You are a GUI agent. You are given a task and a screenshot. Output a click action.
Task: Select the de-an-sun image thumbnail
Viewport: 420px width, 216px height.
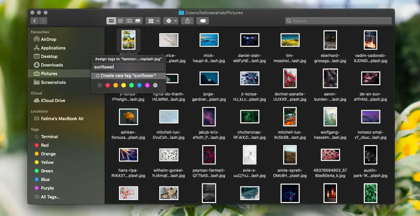(x=371, y=78)
